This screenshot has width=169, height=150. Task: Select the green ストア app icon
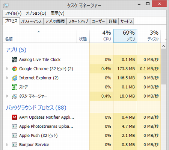click(x=15, y=87)
